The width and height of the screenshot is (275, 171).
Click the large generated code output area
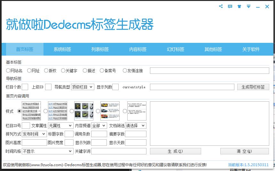coord(209,123)
